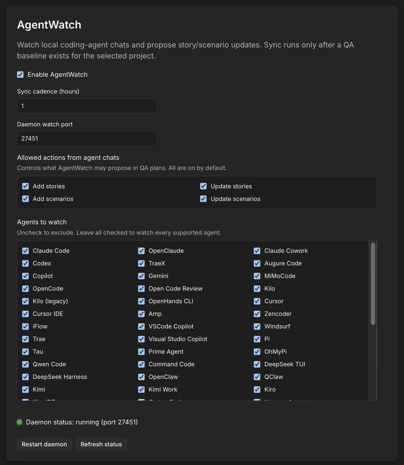Click the Restart daemon button

[44, 444]
